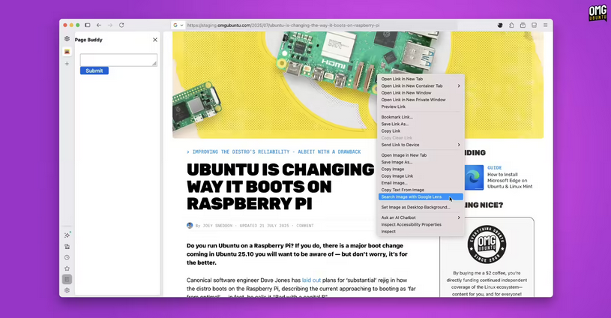Screen dimensions: 611x318
Task: Toggle the sidebar from the titlebar icon
Action: point(87,25)
